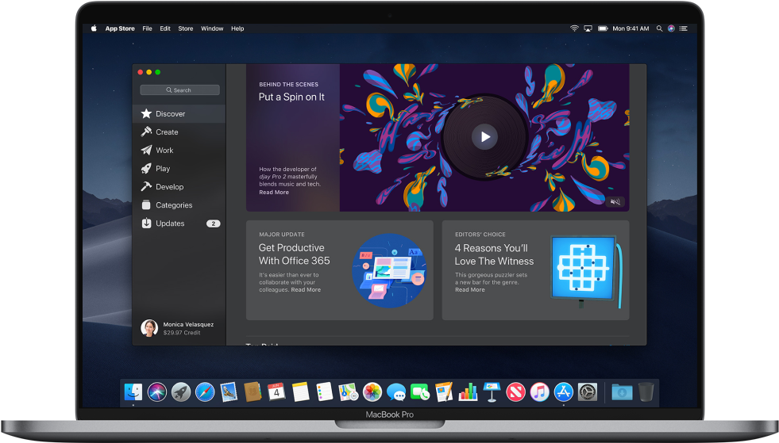Screen dimensions: 779x443
Task: Open Spotlight search in menu bar
Action: (659, 29)
